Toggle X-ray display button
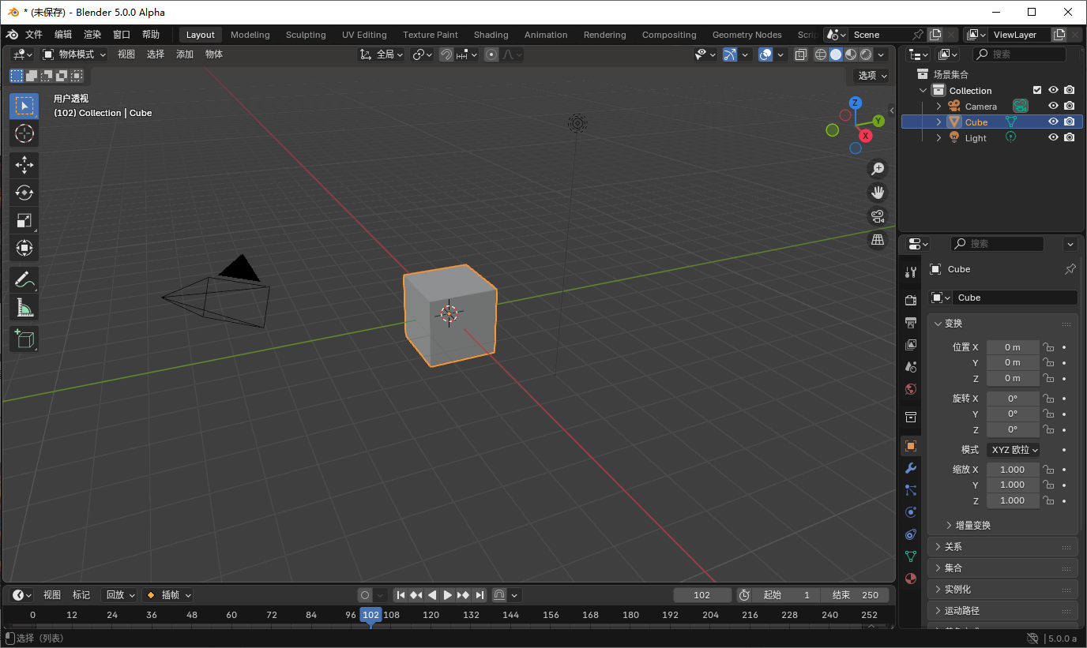1087x648 pixels. point(801,54)
